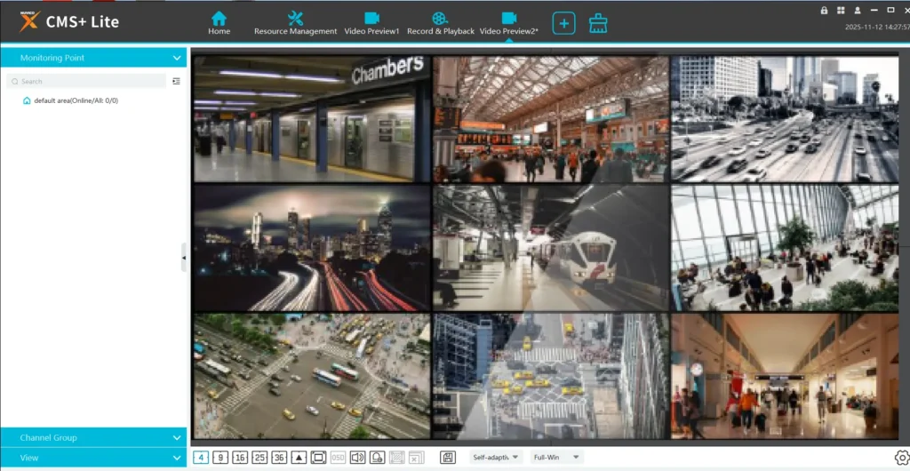Collapse the Monitoring Point panel

93,58
